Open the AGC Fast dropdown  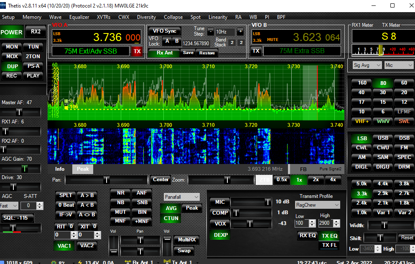[9, 205]
